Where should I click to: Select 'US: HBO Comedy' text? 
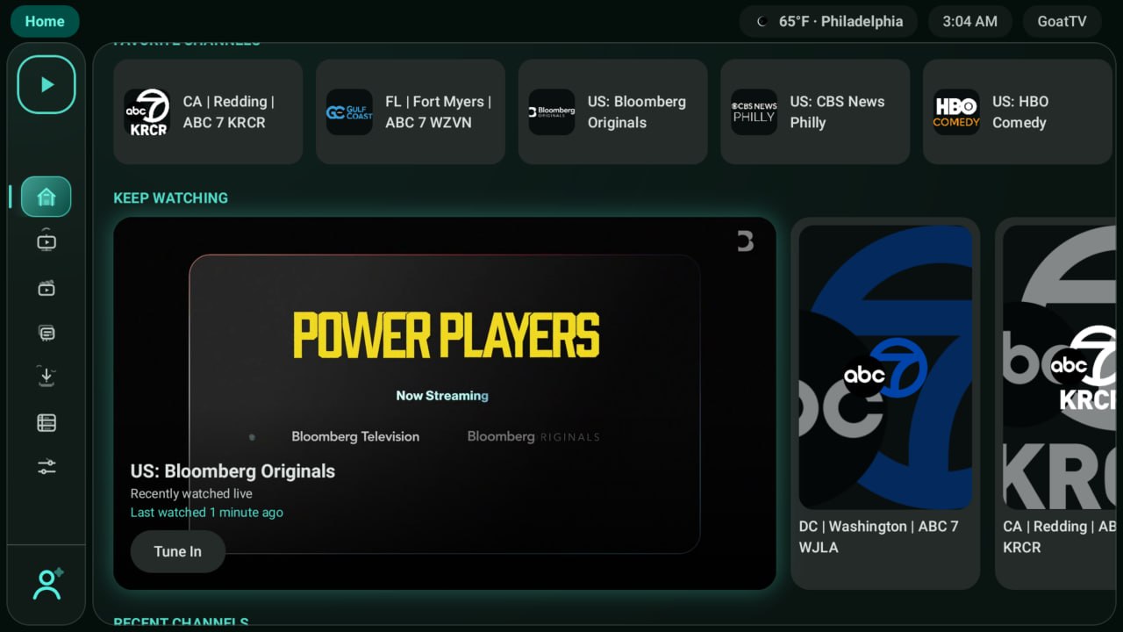(x=1020, y=112)
